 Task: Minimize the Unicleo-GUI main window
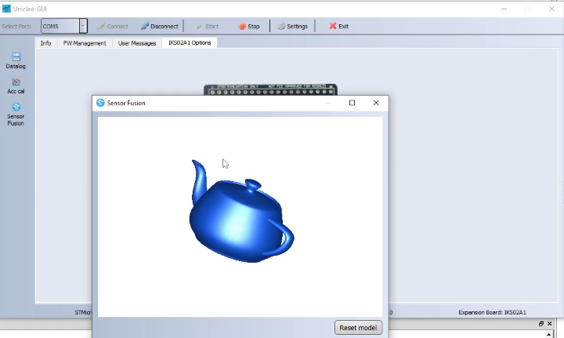[504, 9]
